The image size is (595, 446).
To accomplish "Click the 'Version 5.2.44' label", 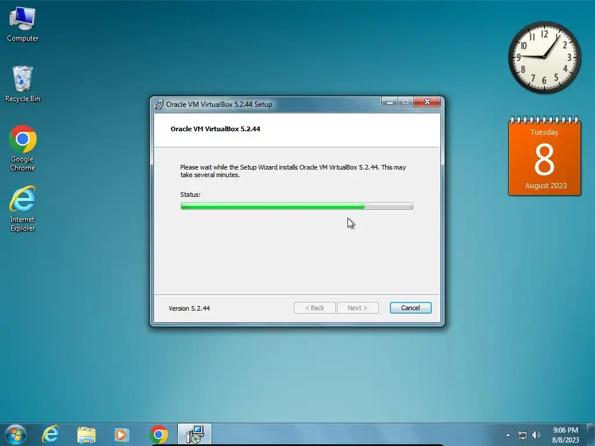I will click(189, 308).
